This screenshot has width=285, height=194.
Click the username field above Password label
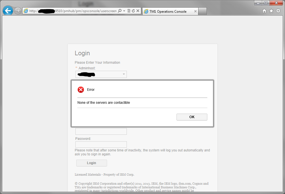pos(101,131)
